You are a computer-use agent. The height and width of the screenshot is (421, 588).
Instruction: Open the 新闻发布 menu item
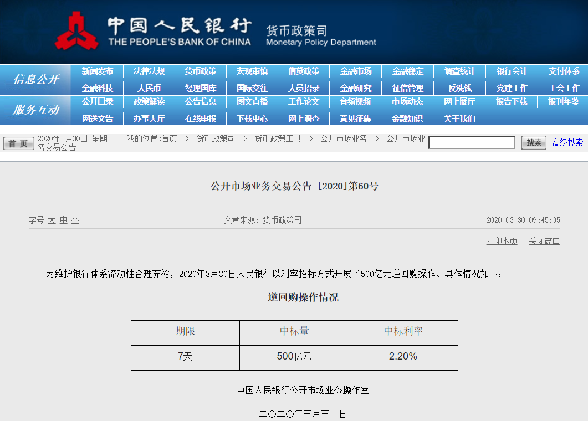pos(98,71)
